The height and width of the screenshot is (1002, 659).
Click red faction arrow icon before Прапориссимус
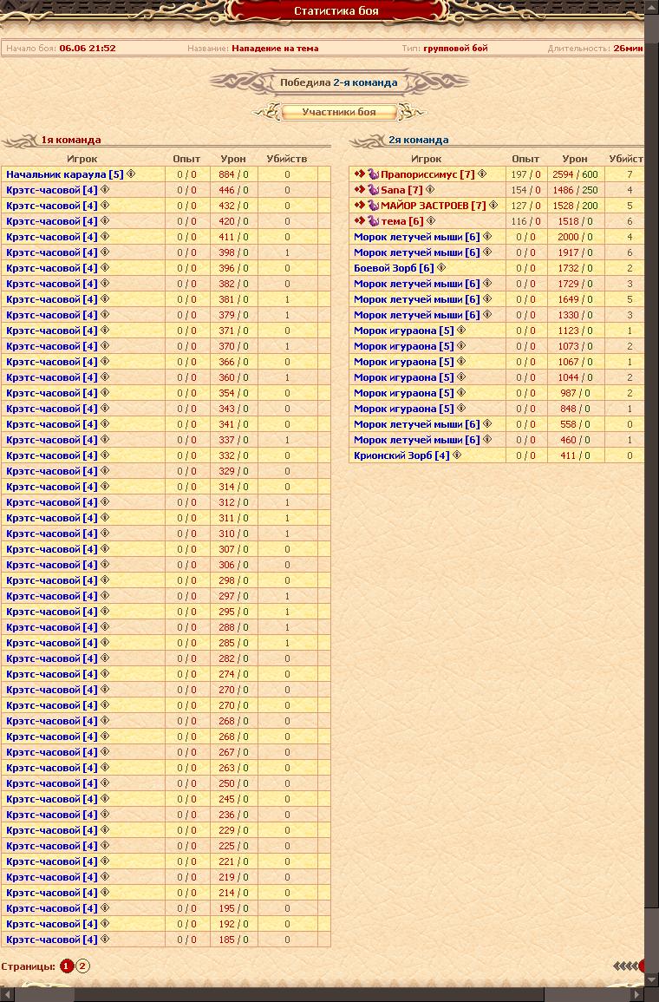click(x=360, y=174)
